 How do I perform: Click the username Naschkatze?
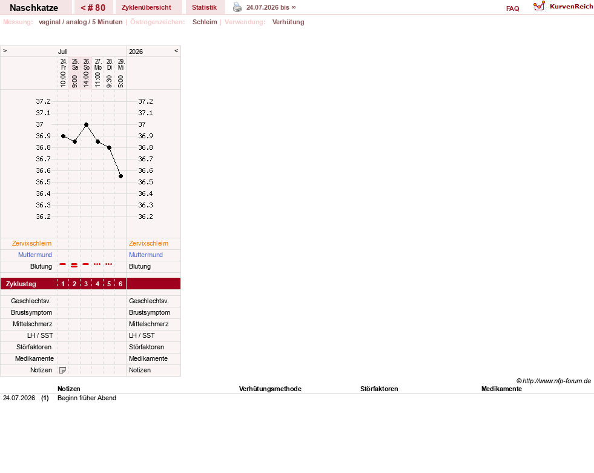tap(34, 8)
